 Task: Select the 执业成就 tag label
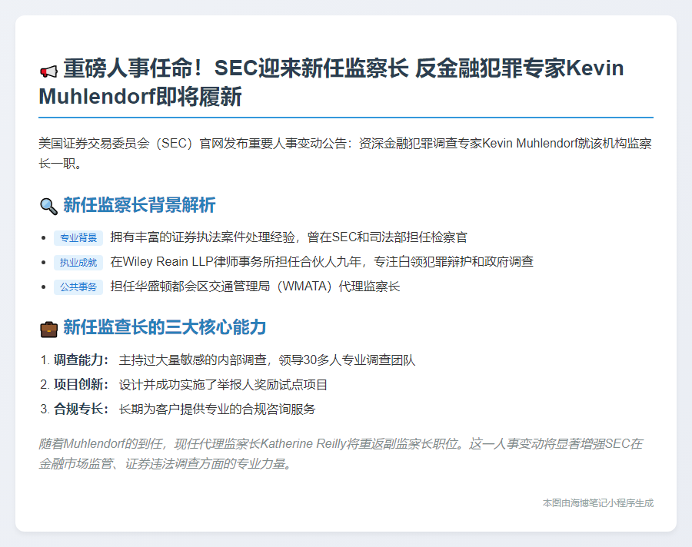pos(78,263)
